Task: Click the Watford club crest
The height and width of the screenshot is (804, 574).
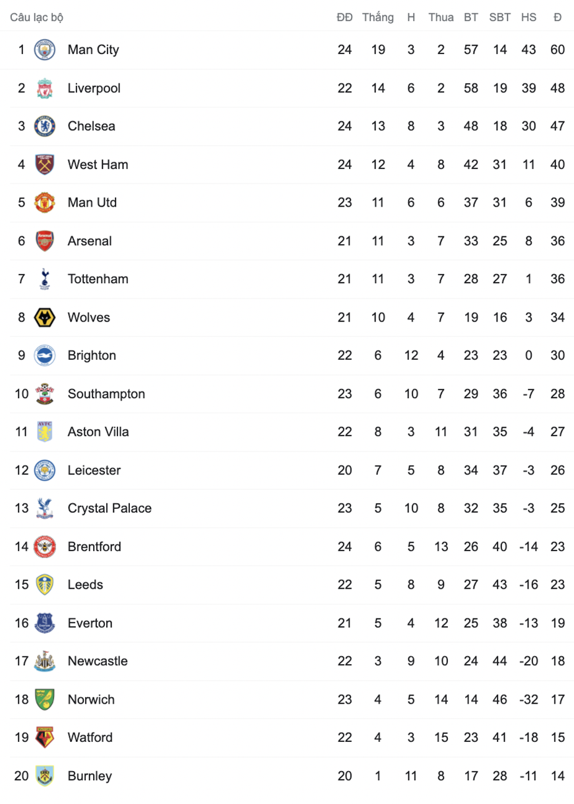Action: [45, 737]
